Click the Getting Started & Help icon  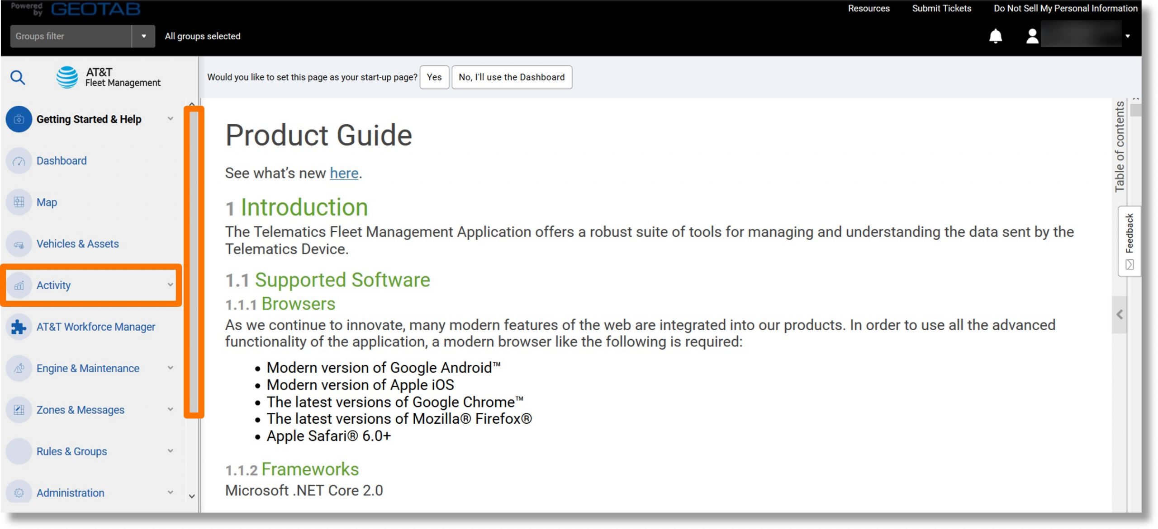click(19, 119)
